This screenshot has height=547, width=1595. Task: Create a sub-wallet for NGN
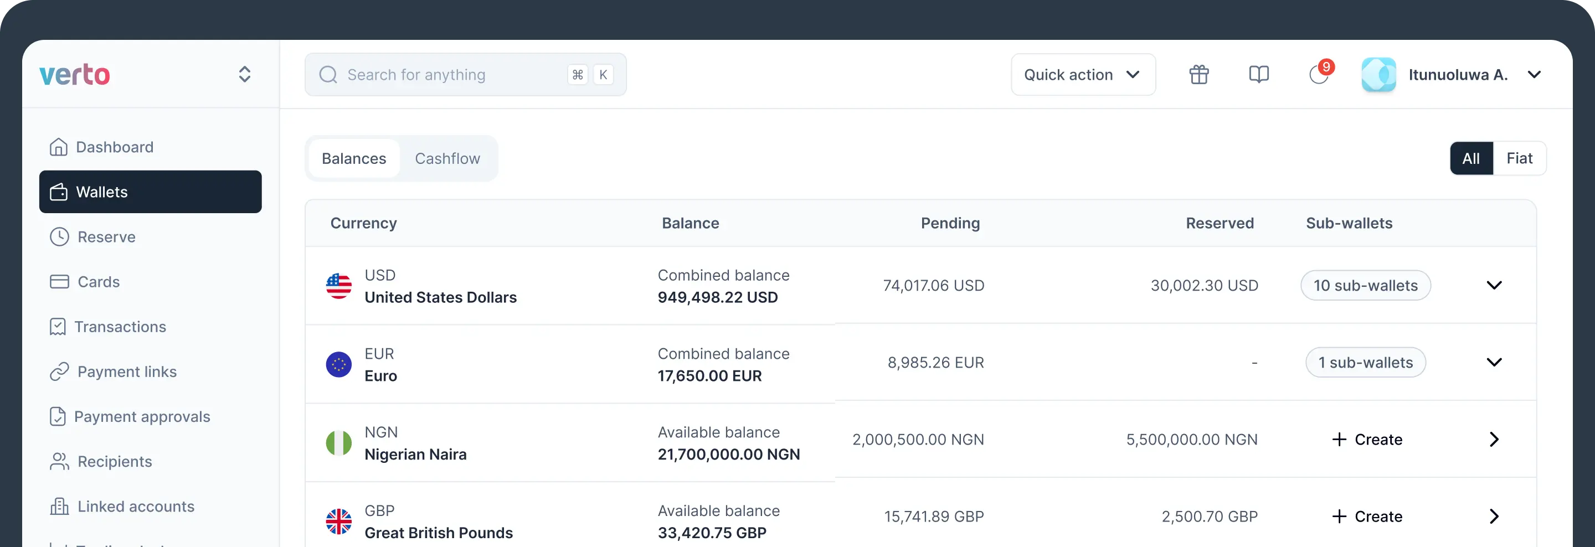coord(1366,440)
